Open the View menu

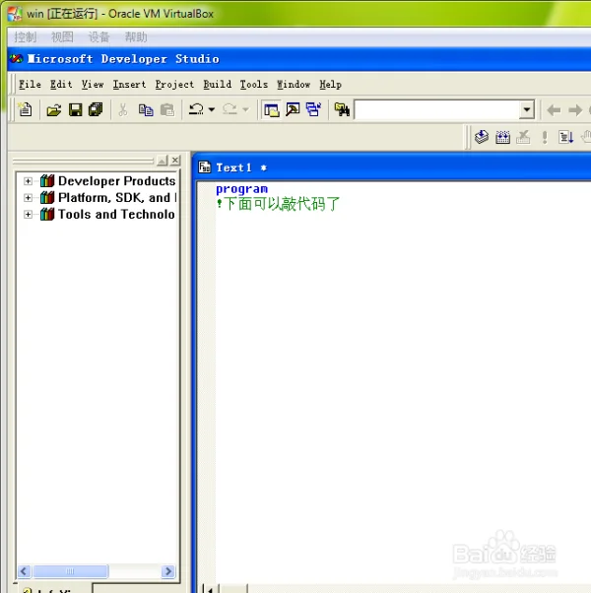pos(93,84)
